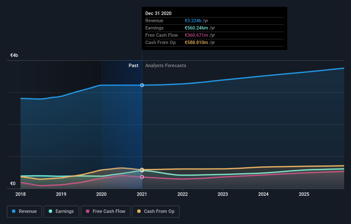
Task: Click the blue Revenue data point at 2021
Action: 142,85
